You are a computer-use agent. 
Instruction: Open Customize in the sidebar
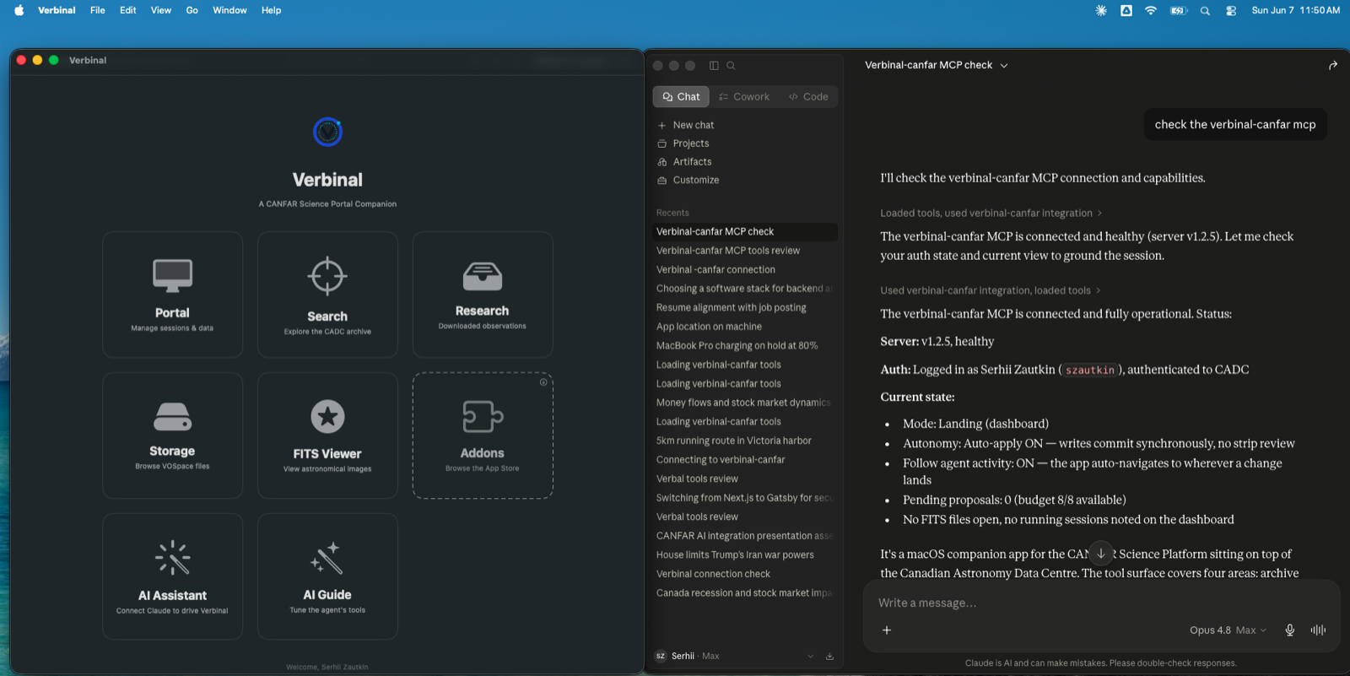tap(745, 181)
